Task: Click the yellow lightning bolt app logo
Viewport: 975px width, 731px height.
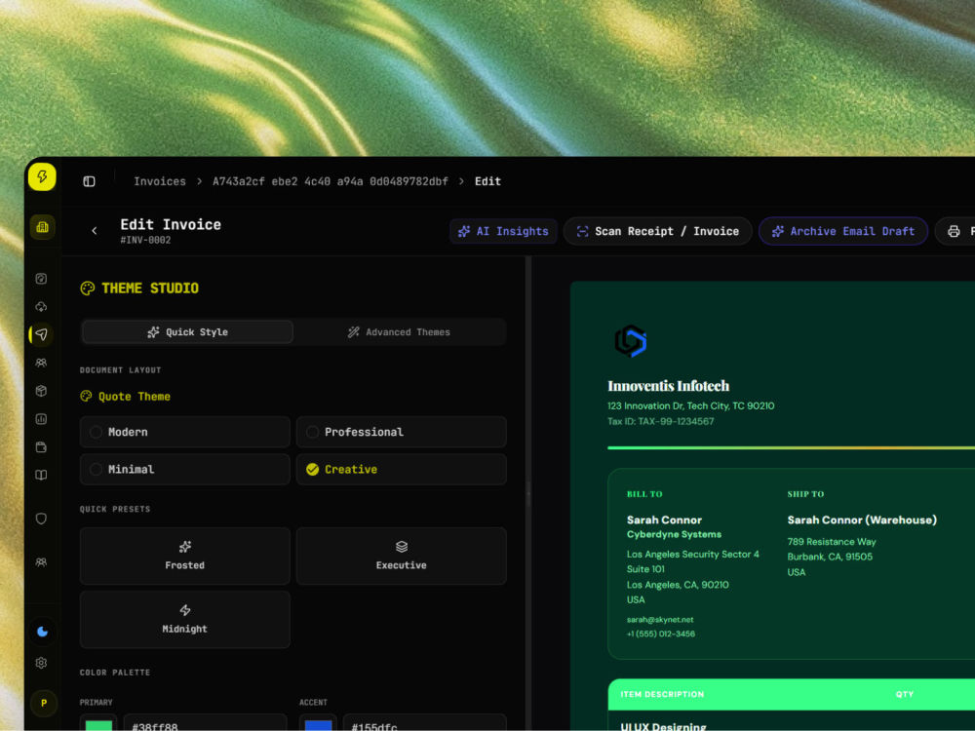Action: [x=42, y=177]
